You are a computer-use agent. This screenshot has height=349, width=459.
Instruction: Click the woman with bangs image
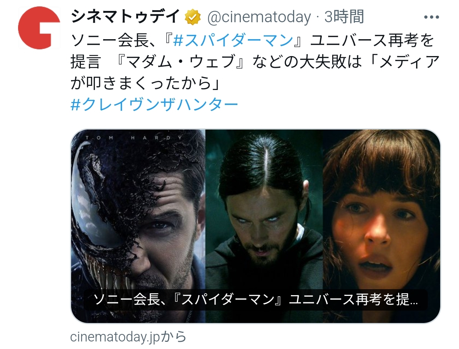[x=381, y=226]
